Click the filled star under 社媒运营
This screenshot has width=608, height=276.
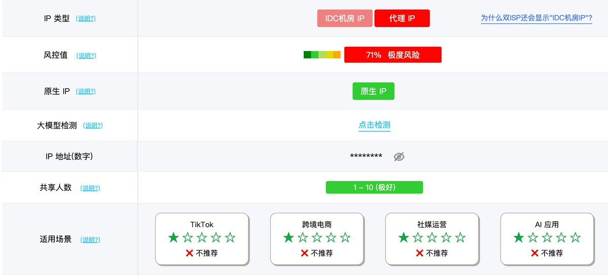pos(404,238)
